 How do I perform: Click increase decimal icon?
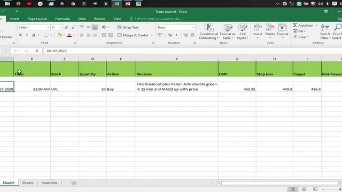(185, 35)
